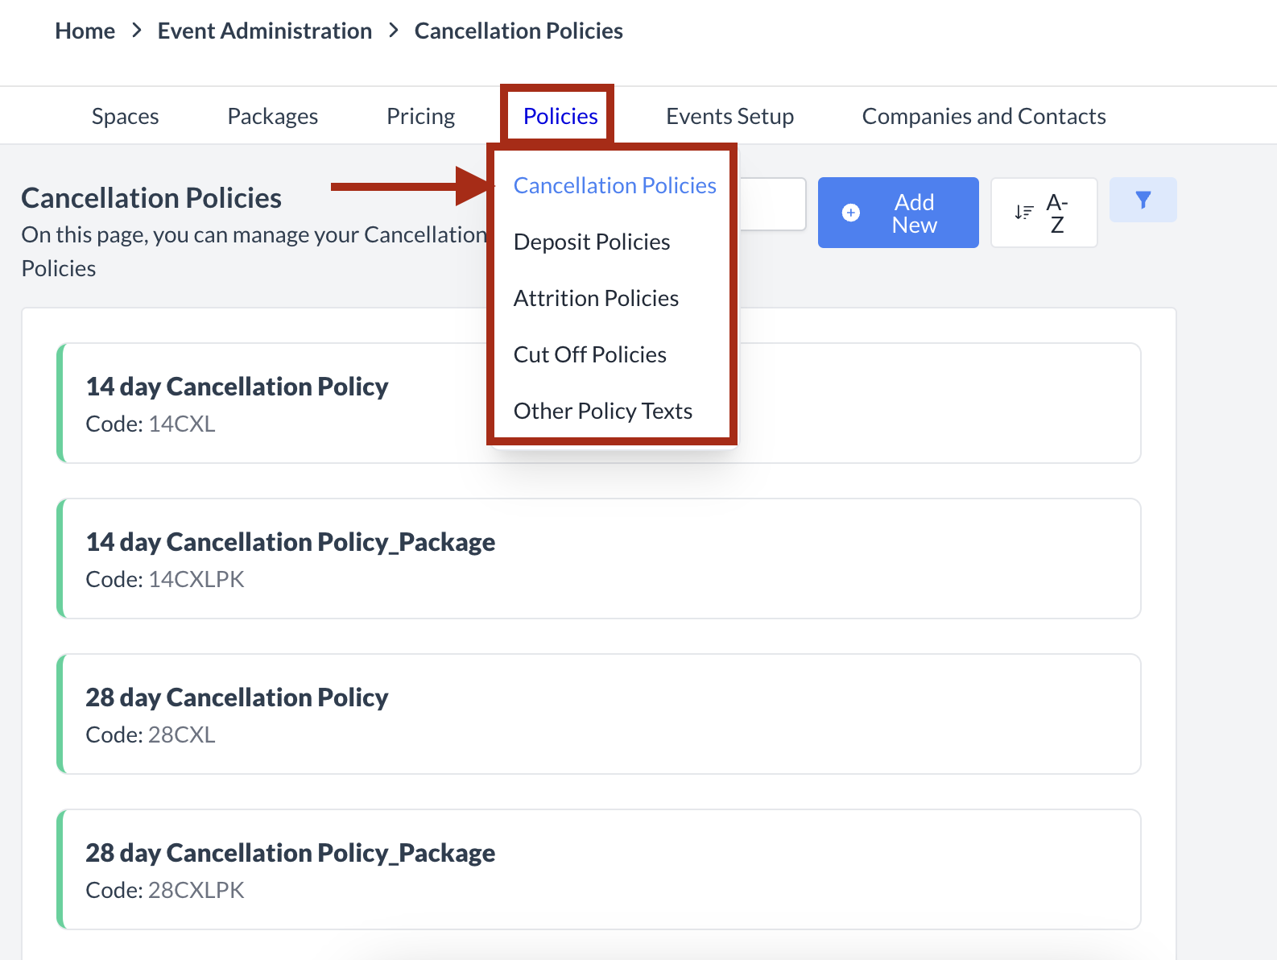Switch to the Spaces tab

(125, 116)
